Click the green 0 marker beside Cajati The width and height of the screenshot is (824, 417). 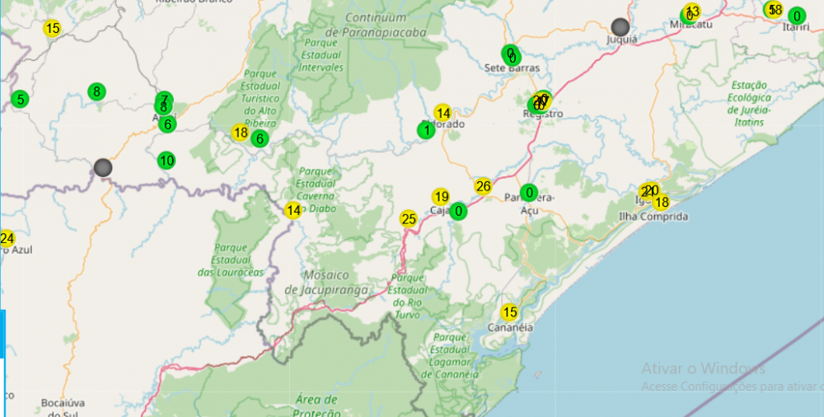coord(459,211)
